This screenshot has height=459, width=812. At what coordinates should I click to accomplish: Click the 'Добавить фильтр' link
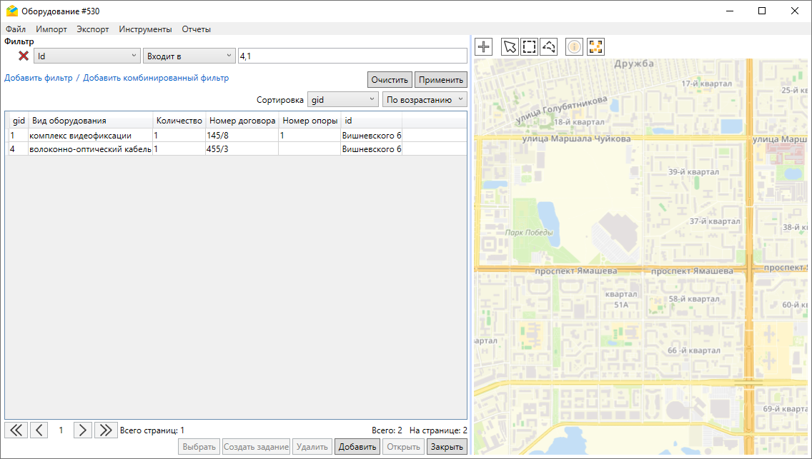39,78
